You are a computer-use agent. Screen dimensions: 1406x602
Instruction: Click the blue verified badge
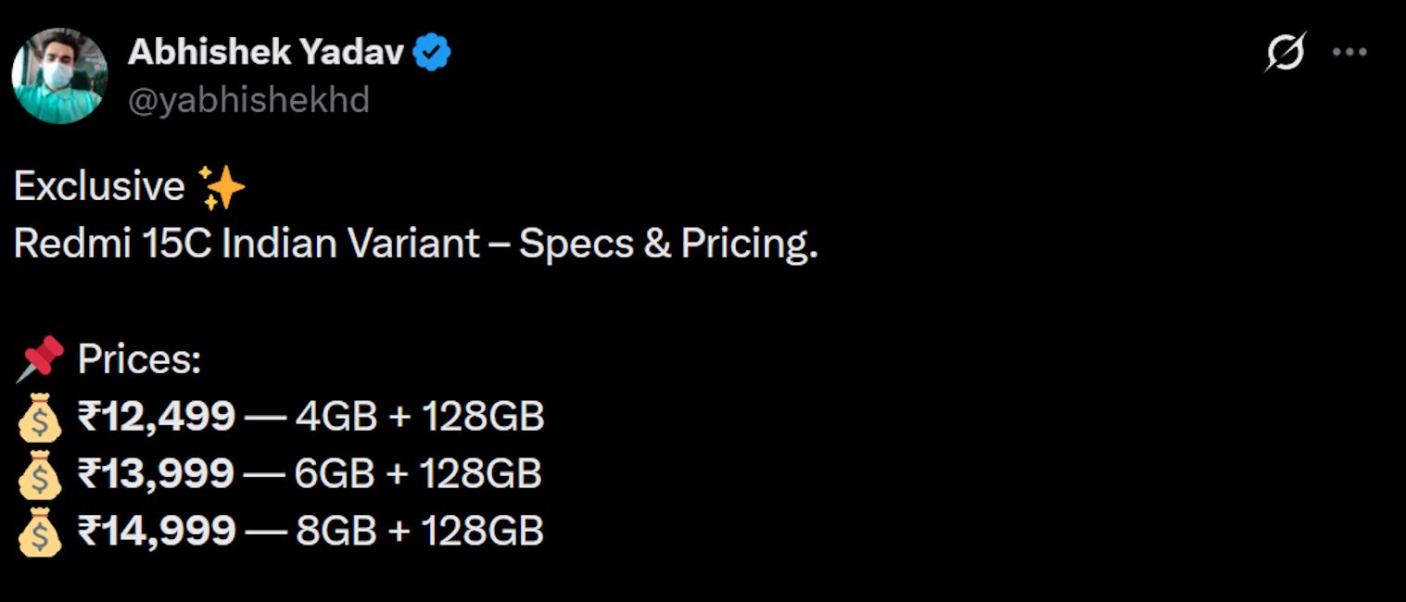(432, 54)
